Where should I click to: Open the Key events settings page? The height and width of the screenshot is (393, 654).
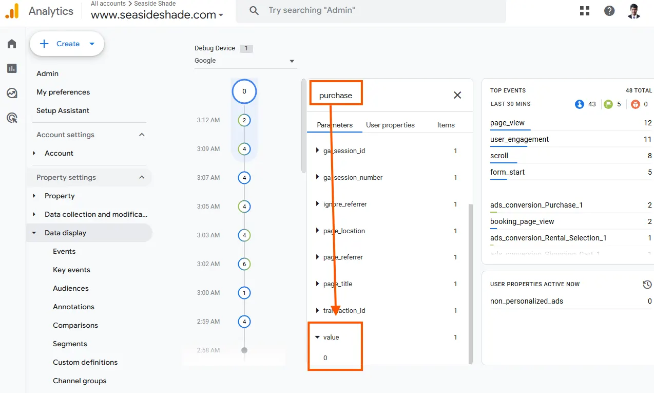(71, 270)
